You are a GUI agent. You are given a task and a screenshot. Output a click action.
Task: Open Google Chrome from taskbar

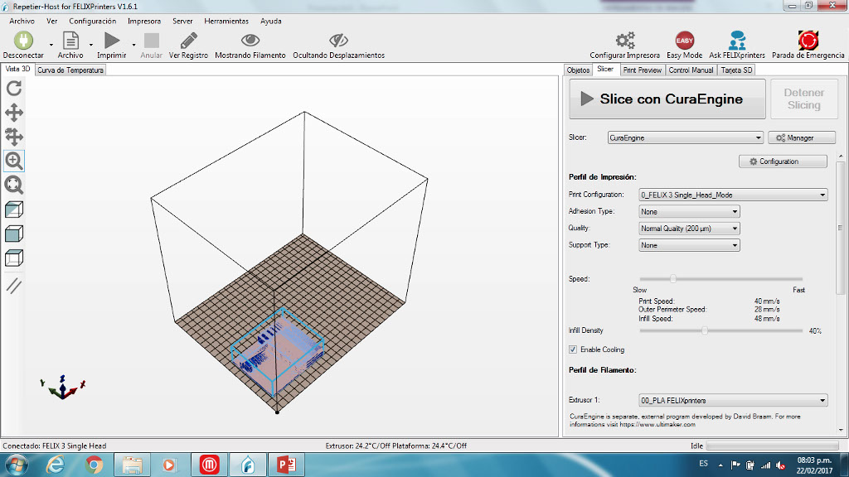pos(94,465)
